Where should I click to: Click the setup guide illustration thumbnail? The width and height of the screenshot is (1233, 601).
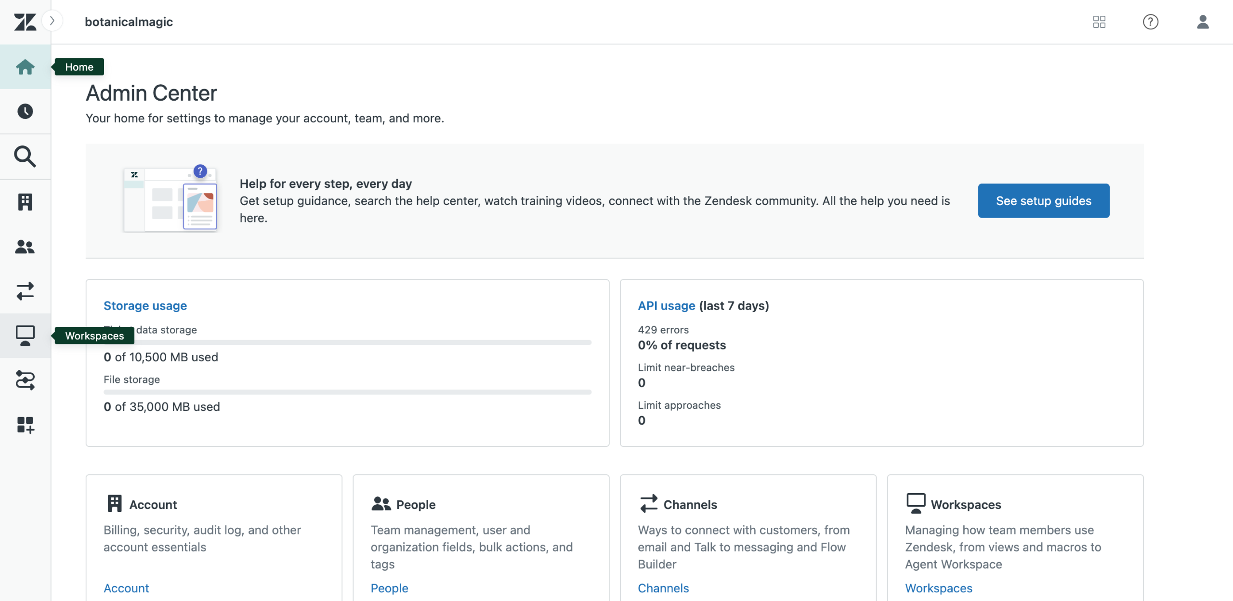point(171,200)
